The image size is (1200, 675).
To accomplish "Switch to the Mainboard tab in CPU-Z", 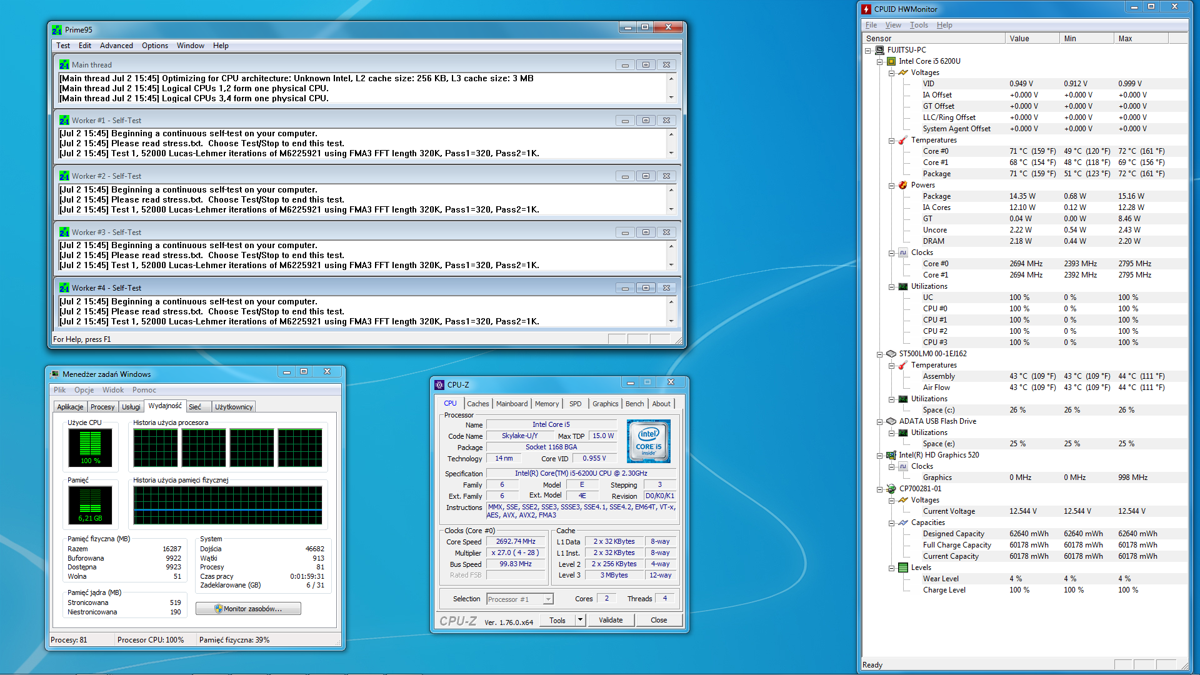I will 512,404.
